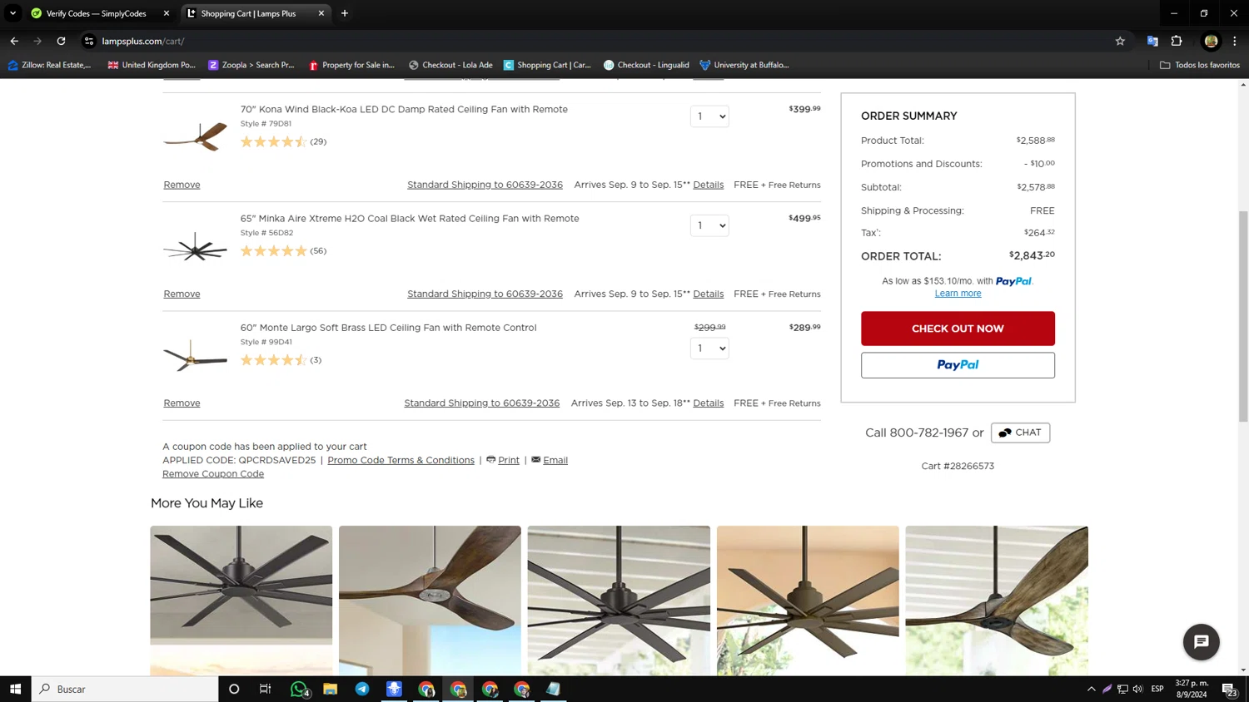Remove the 60" Monte Largo fan

tap(182, 403)
